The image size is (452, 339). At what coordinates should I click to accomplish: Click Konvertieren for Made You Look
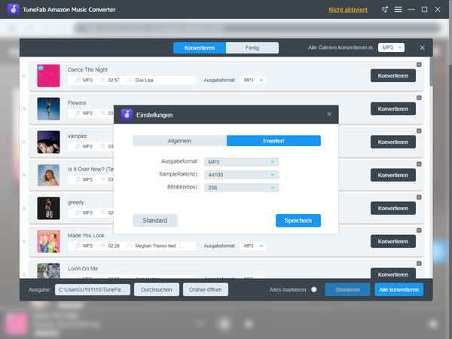click(393, 241)
